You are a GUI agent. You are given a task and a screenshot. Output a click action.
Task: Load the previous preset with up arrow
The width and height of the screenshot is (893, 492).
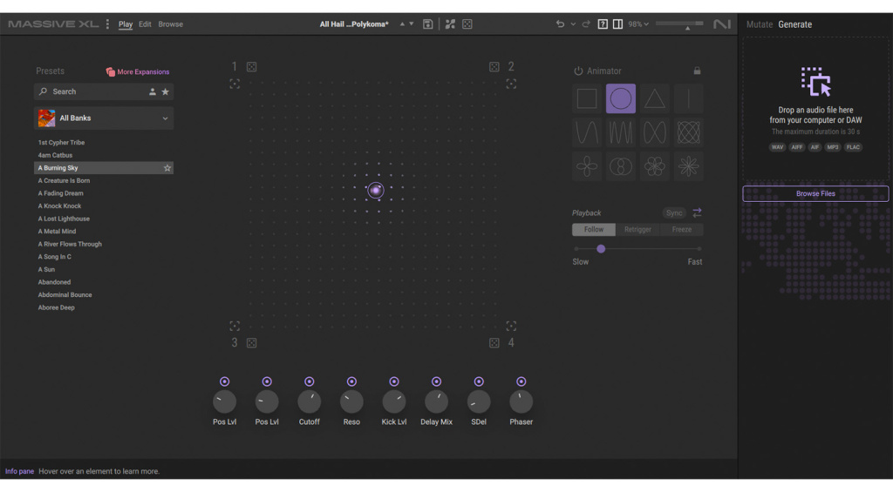(402, 24)
